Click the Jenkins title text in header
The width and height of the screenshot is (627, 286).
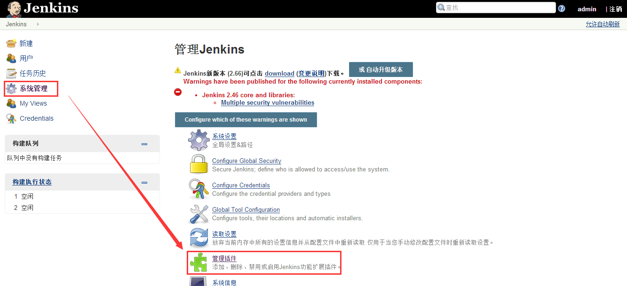click(51, 8)
